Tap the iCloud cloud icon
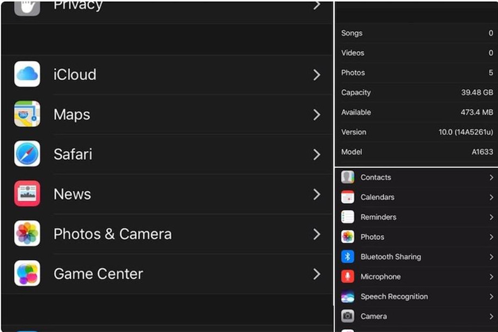Image resolution: width=498 pixels, height=332 pixels. pos(27,74)
